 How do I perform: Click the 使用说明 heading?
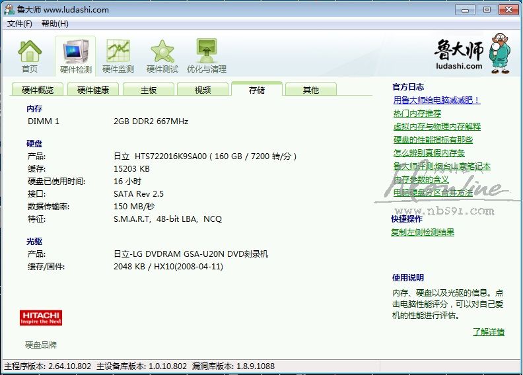(x=408, y=278)
